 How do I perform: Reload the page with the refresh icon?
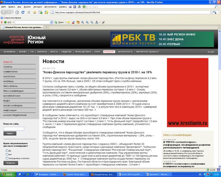23,12
